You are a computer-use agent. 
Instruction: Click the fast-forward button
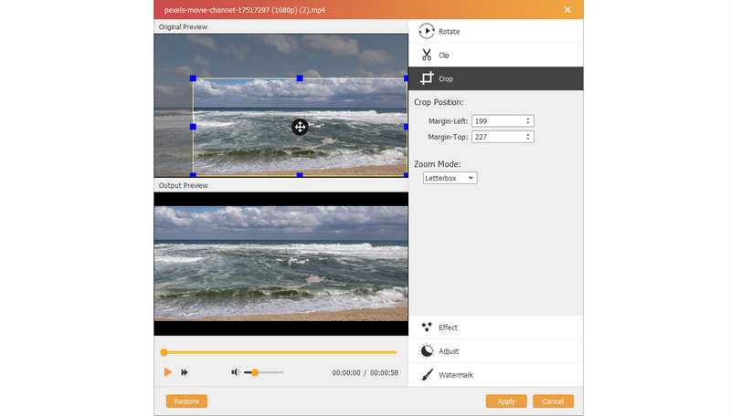tap(185, 372)
